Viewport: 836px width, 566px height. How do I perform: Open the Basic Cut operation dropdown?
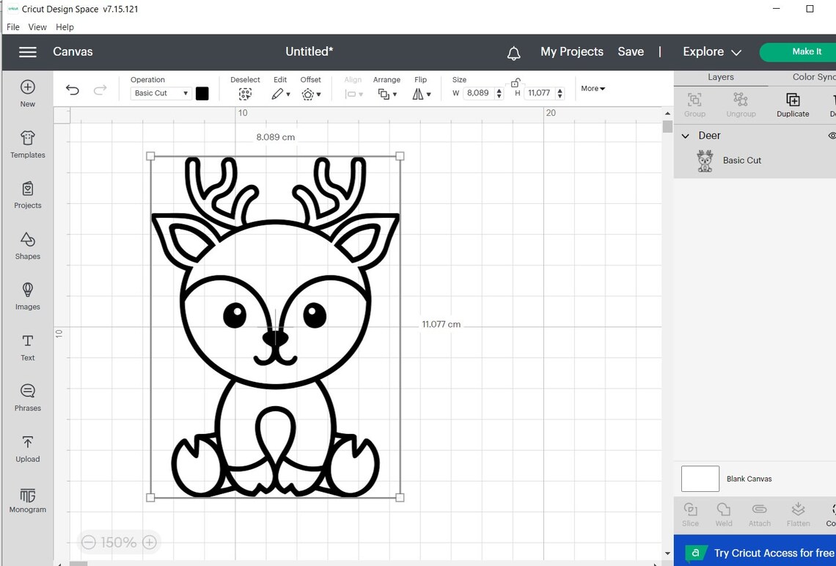pyautogui.click(x=160, y=93)
